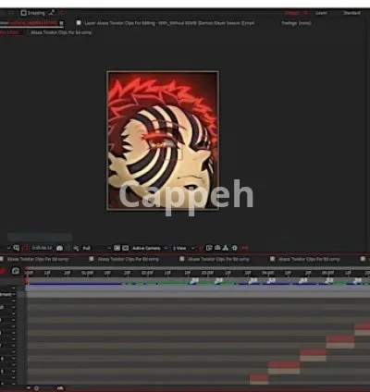This screenshot has width=370, height=392.
Task: Switch to the Learn workspace
Action: (321, 13)
